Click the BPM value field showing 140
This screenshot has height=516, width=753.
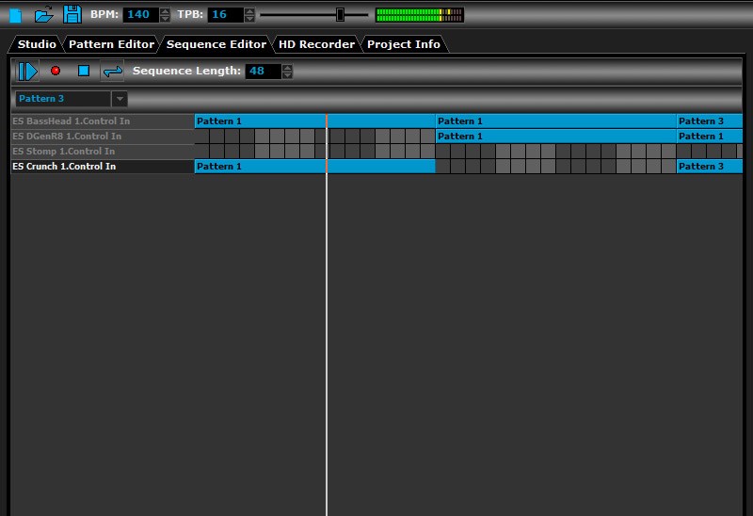(141, 14)
